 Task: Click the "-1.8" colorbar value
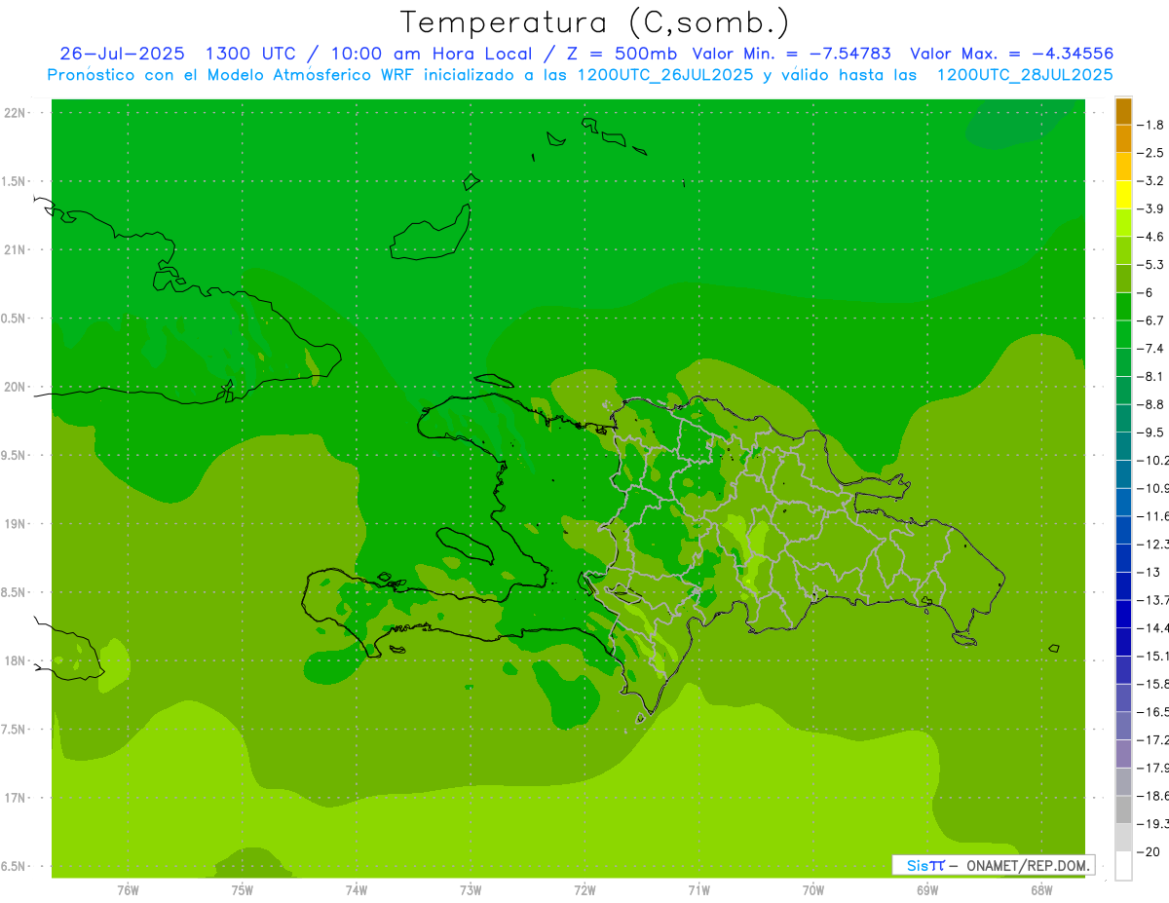click(x=1150, y=125)
